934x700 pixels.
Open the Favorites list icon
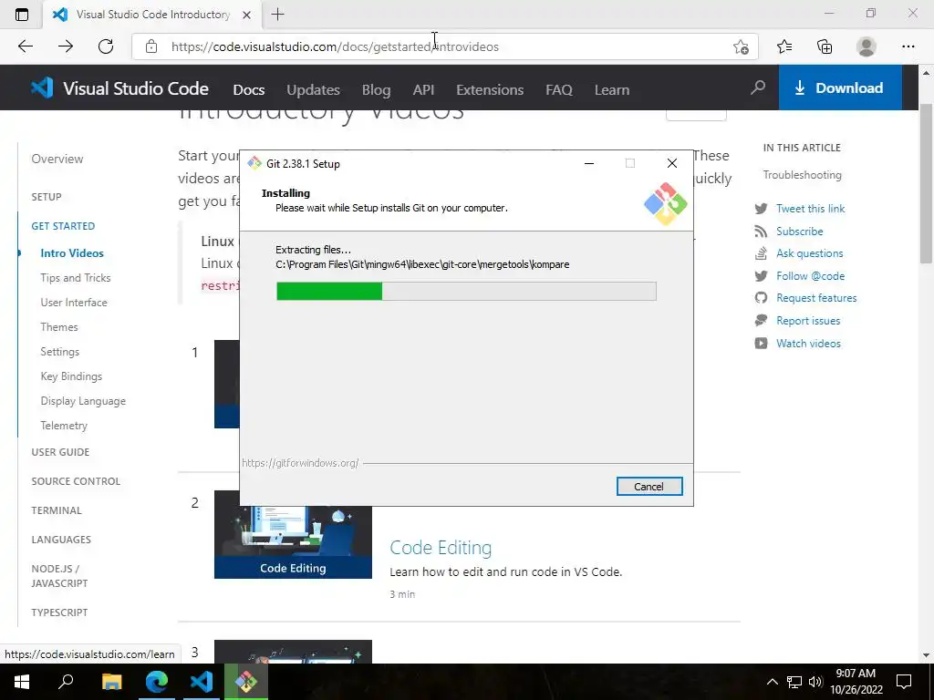784,46
